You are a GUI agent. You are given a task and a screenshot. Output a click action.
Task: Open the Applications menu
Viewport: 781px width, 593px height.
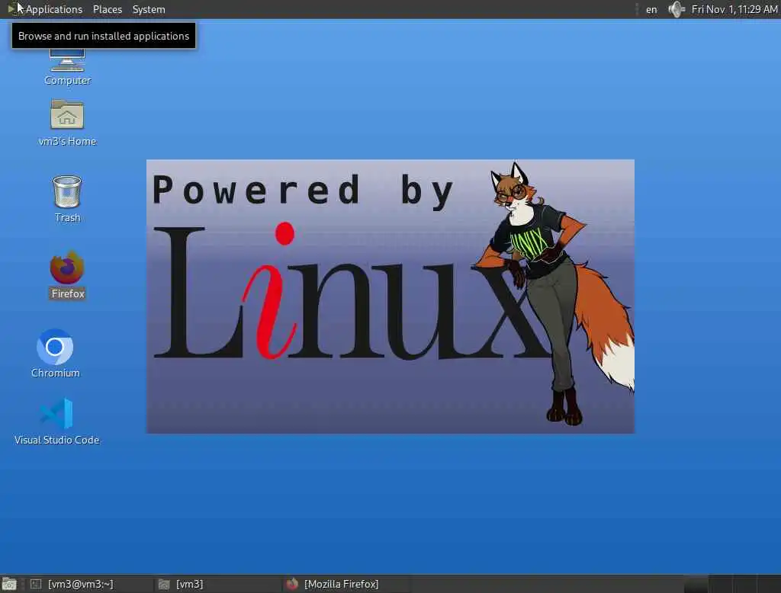(x=54, y=9)
